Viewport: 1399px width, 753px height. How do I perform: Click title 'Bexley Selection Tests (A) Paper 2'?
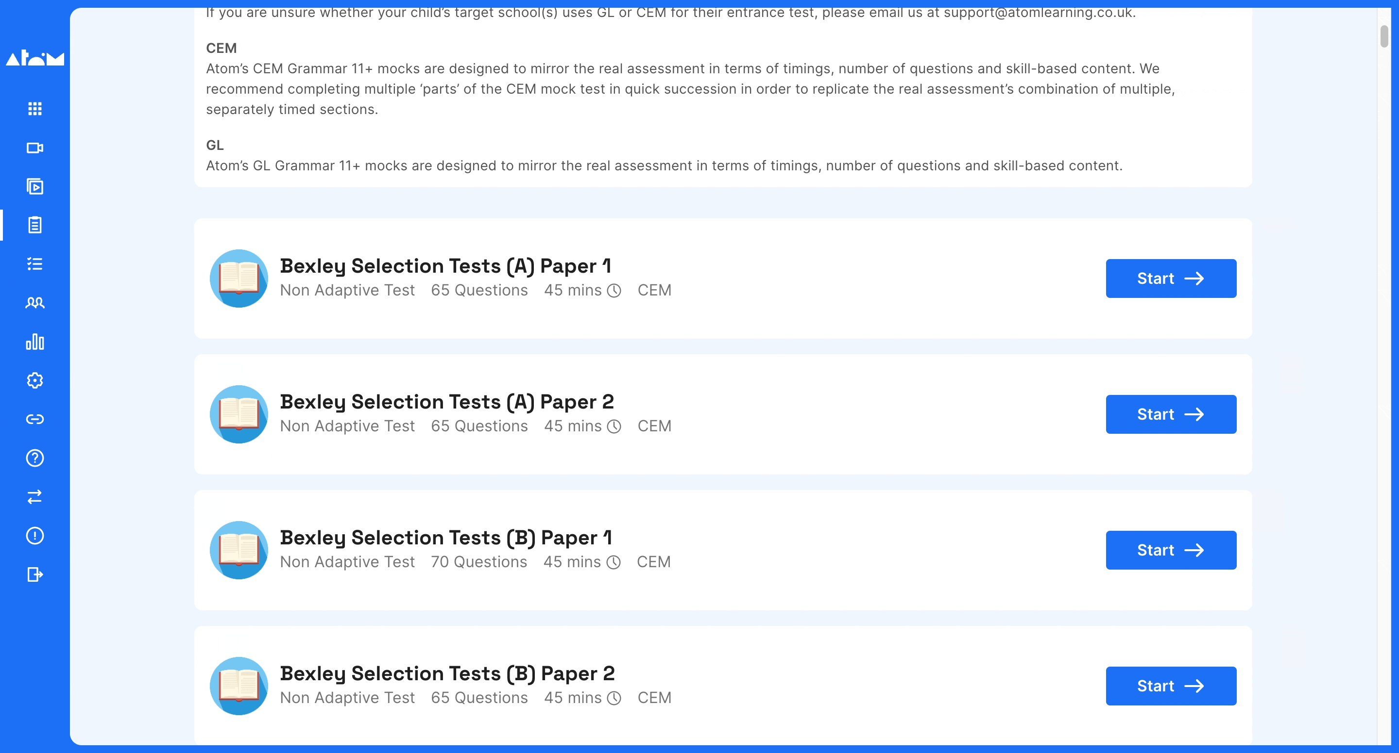point(447,402)
